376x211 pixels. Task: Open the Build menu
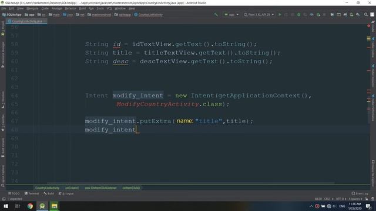tap(82, 8)
